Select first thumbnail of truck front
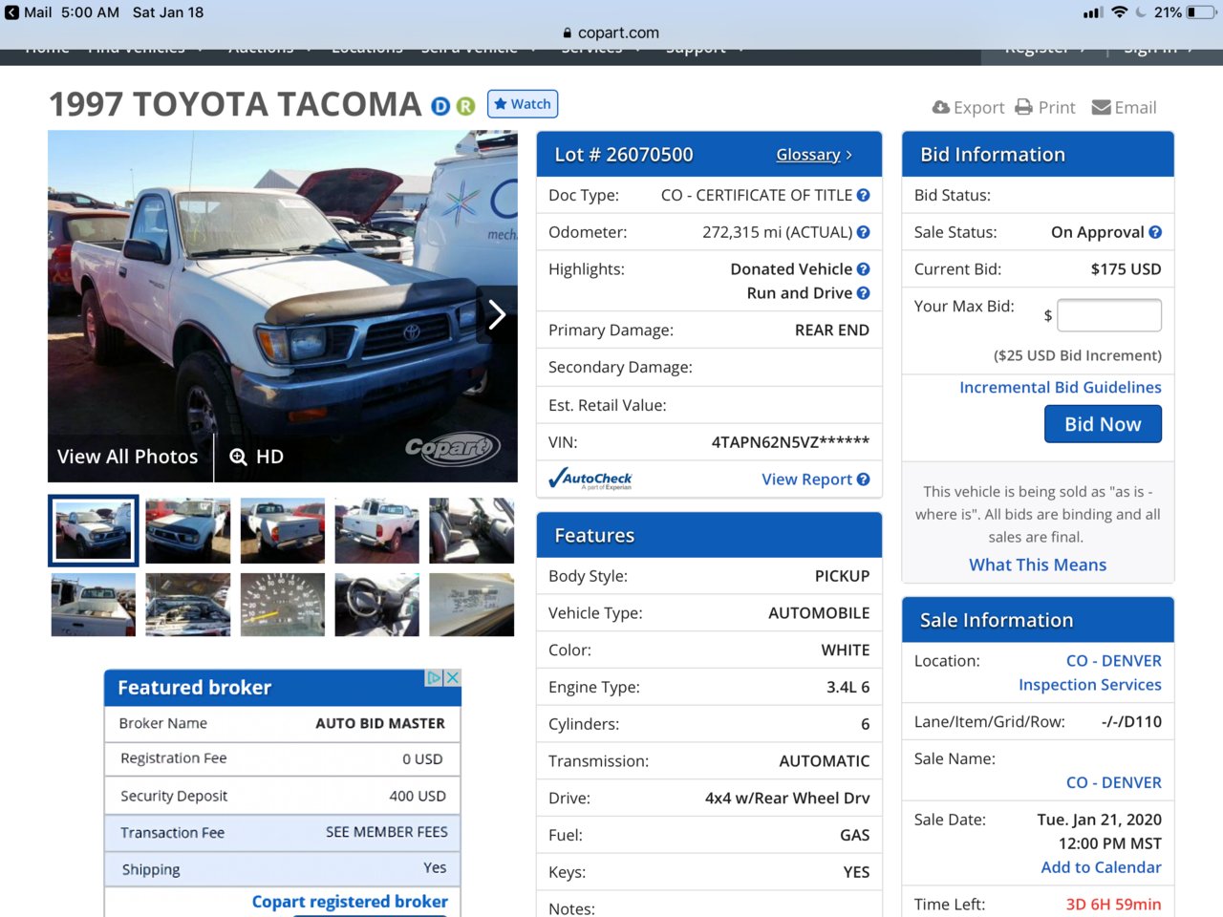Image resolution: width=1223 pixels, height=917 pixels. tap(94, 530)
